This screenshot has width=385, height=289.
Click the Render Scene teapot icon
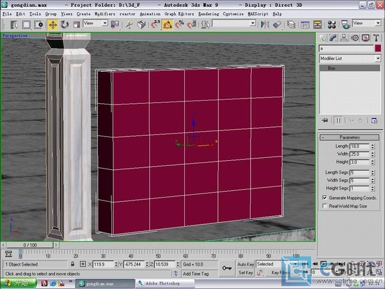pyautogui.click(x=346, y=24)
